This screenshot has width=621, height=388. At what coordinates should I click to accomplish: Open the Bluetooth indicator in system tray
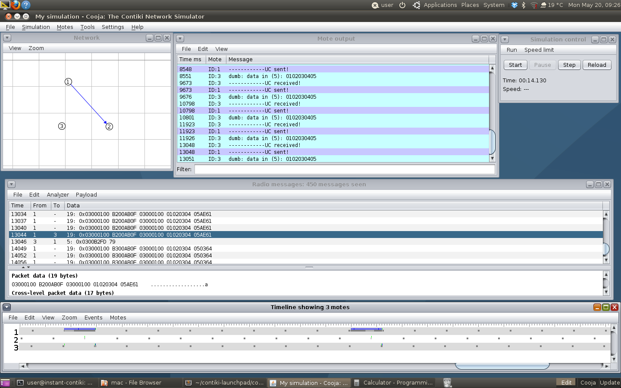(524, 5)
